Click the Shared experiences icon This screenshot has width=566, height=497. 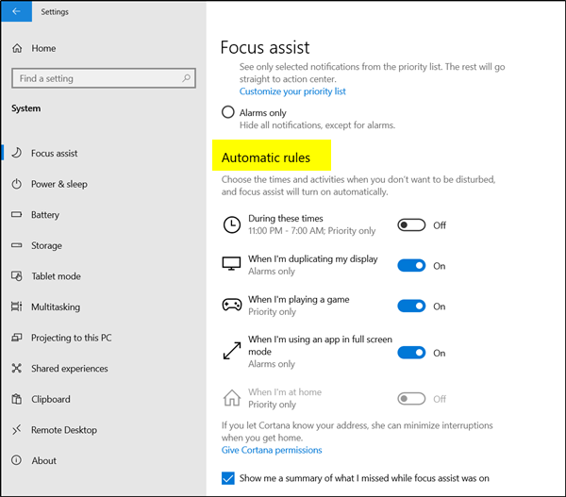point(17,369)
